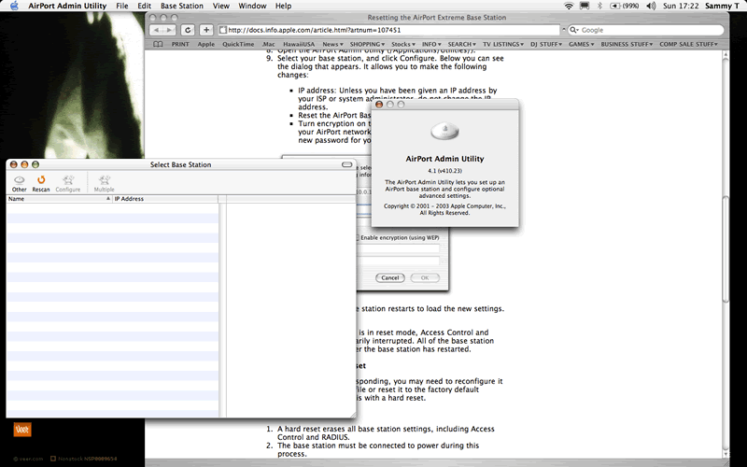Expand the COMP SALE STUFF bookmark folder

coord(688,44)
